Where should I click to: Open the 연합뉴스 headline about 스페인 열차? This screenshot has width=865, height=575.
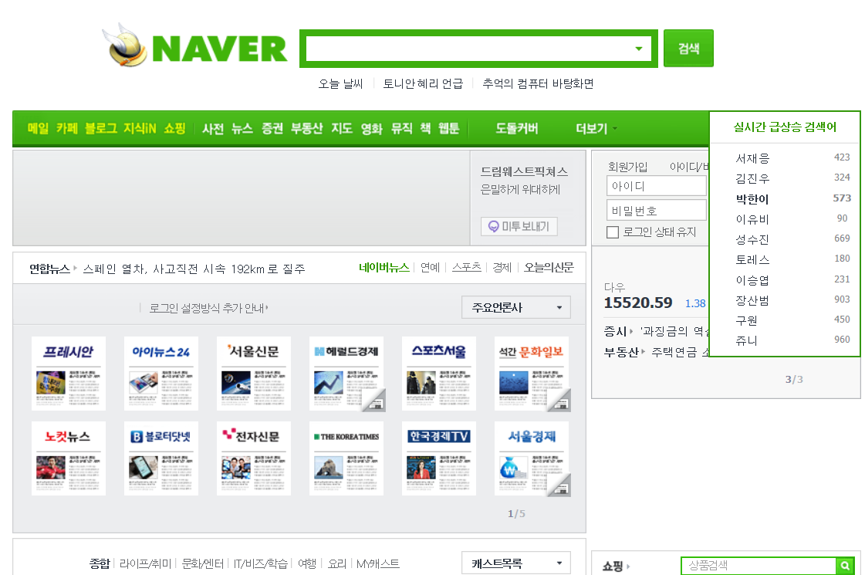tap(194, 269)
